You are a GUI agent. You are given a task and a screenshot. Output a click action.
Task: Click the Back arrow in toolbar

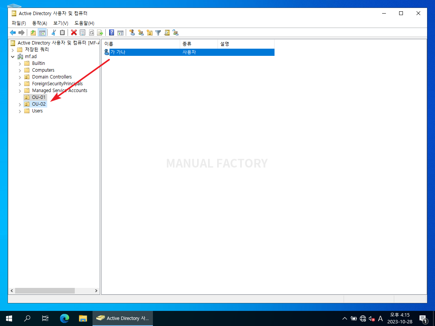[x=13, y=33]
